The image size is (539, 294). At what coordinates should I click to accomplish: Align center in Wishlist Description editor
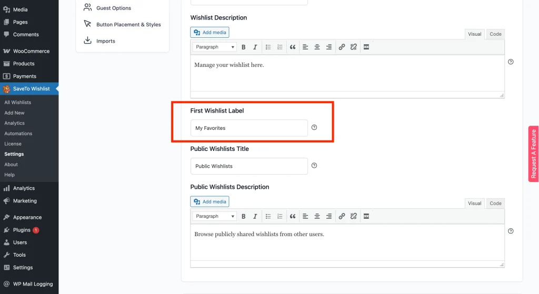coord(317,47)
